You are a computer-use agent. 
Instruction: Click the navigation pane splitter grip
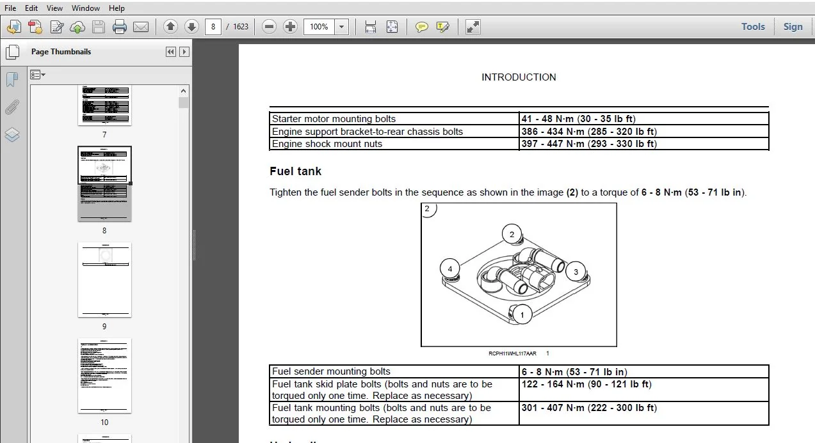193,246
